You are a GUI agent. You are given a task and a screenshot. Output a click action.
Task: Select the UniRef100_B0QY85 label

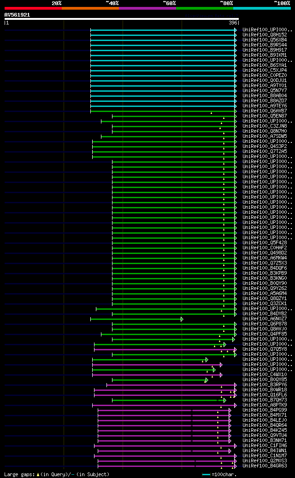[265, 379]
